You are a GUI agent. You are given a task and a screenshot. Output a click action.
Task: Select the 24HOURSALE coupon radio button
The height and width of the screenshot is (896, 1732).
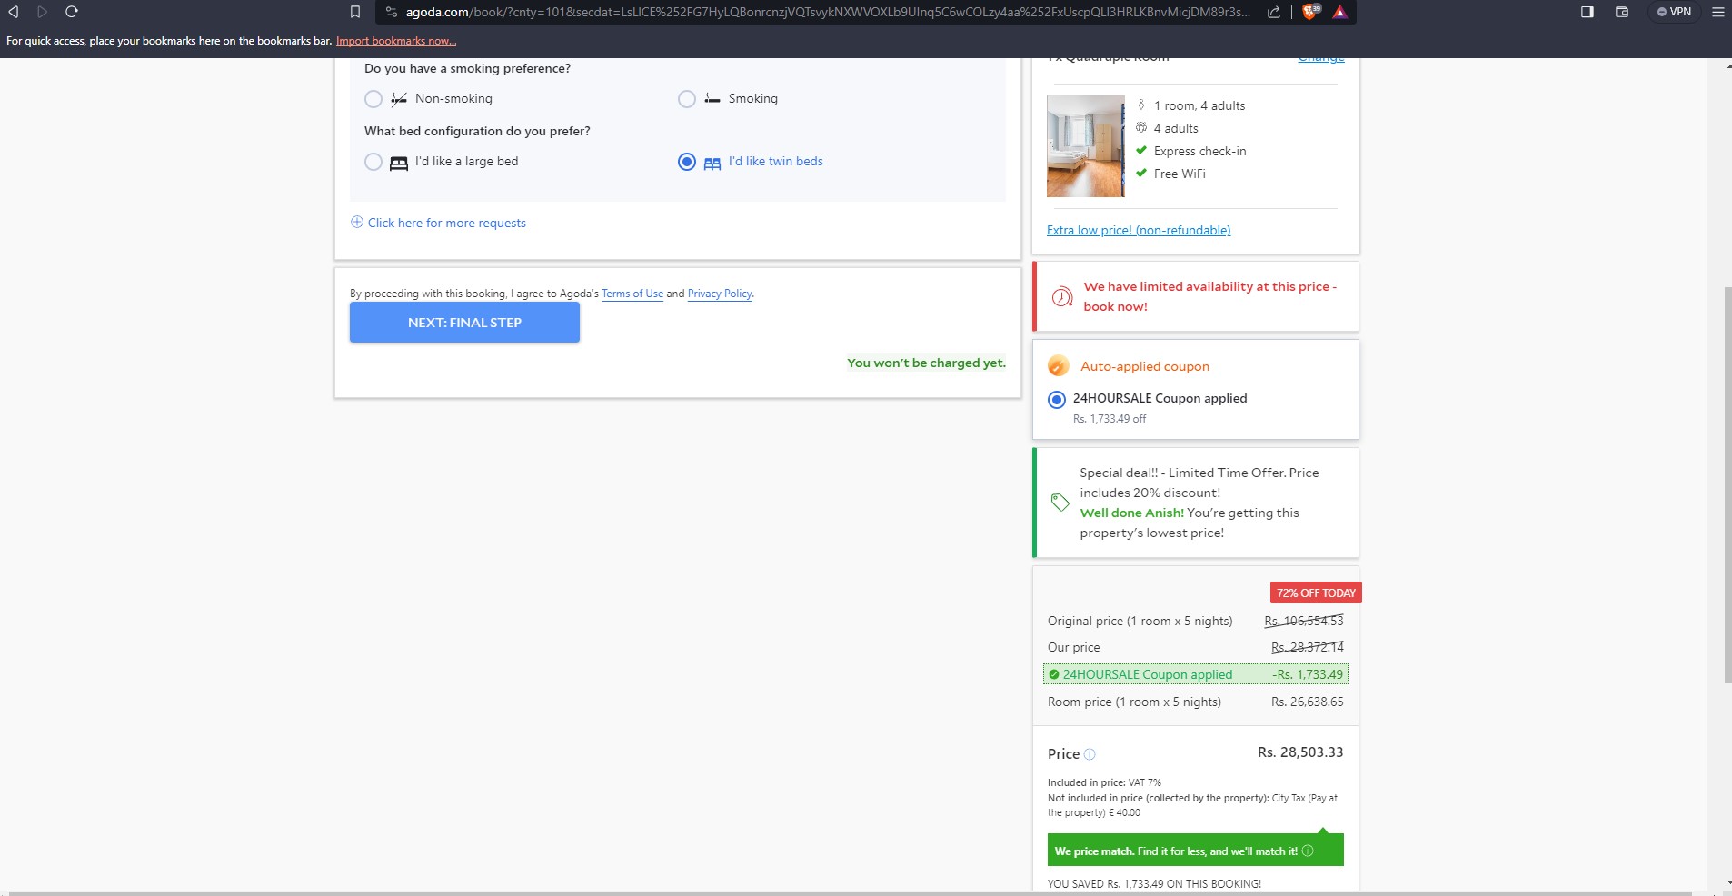1057,399
